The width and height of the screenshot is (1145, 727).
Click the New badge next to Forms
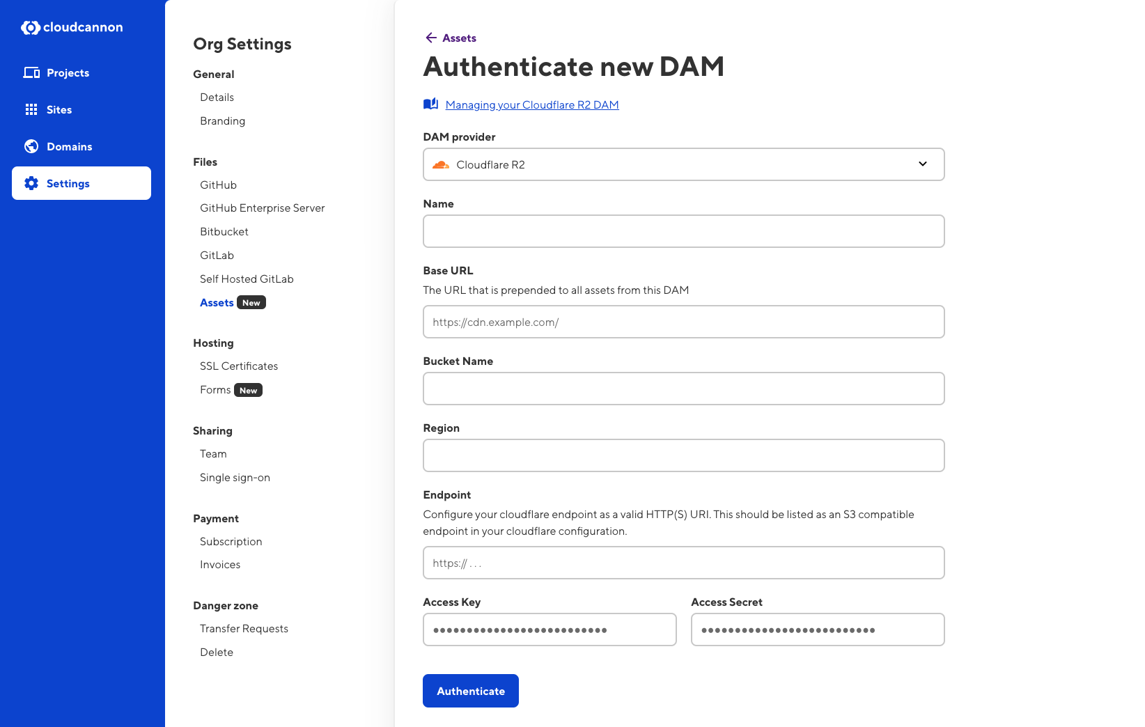pos(248,391)
